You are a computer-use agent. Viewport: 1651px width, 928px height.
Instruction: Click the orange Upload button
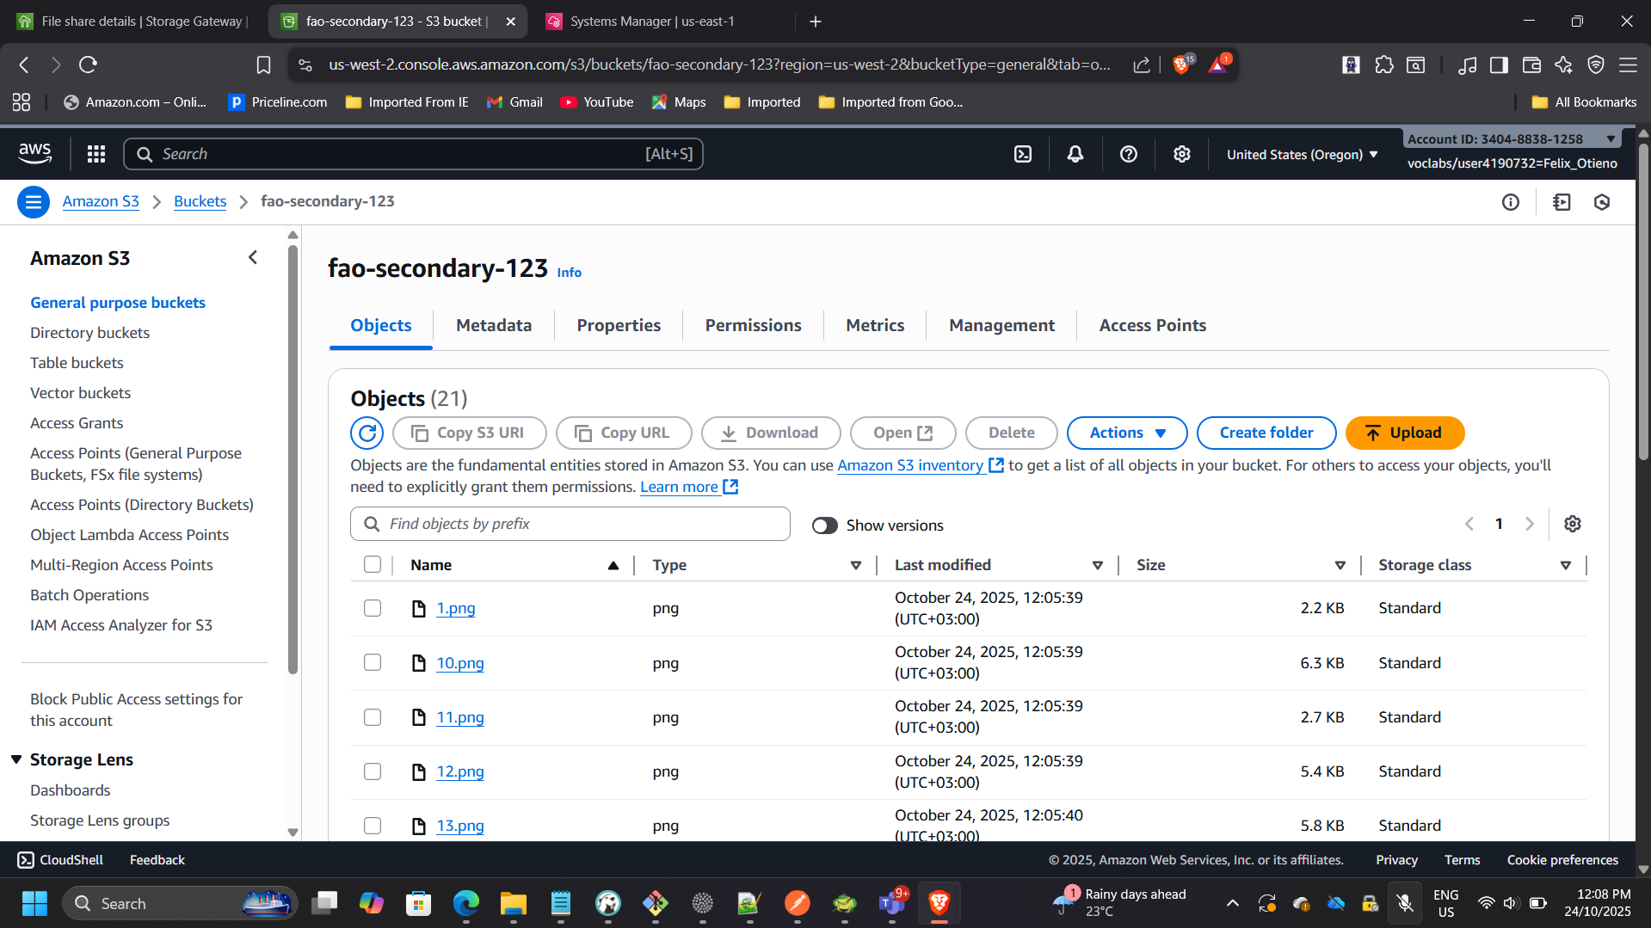click(1404, 433)
